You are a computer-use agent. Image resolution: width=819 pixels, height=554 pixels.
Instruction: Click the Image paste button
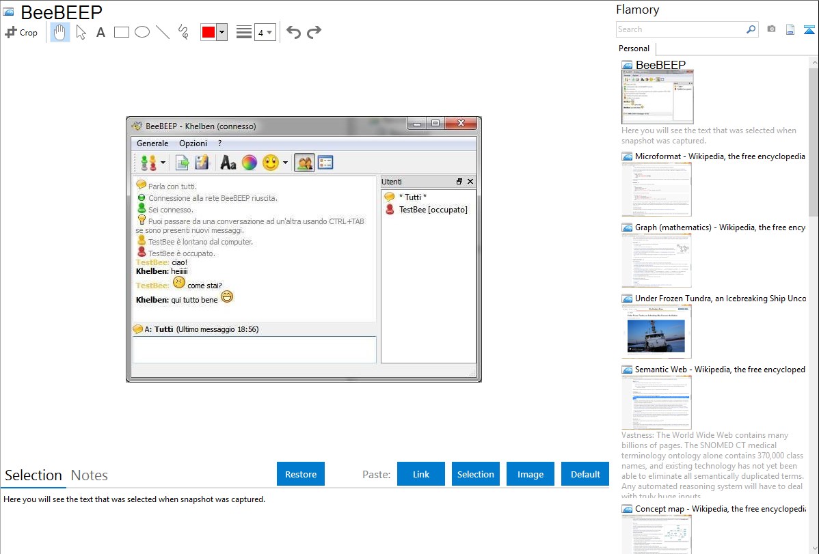pos(530,474)
